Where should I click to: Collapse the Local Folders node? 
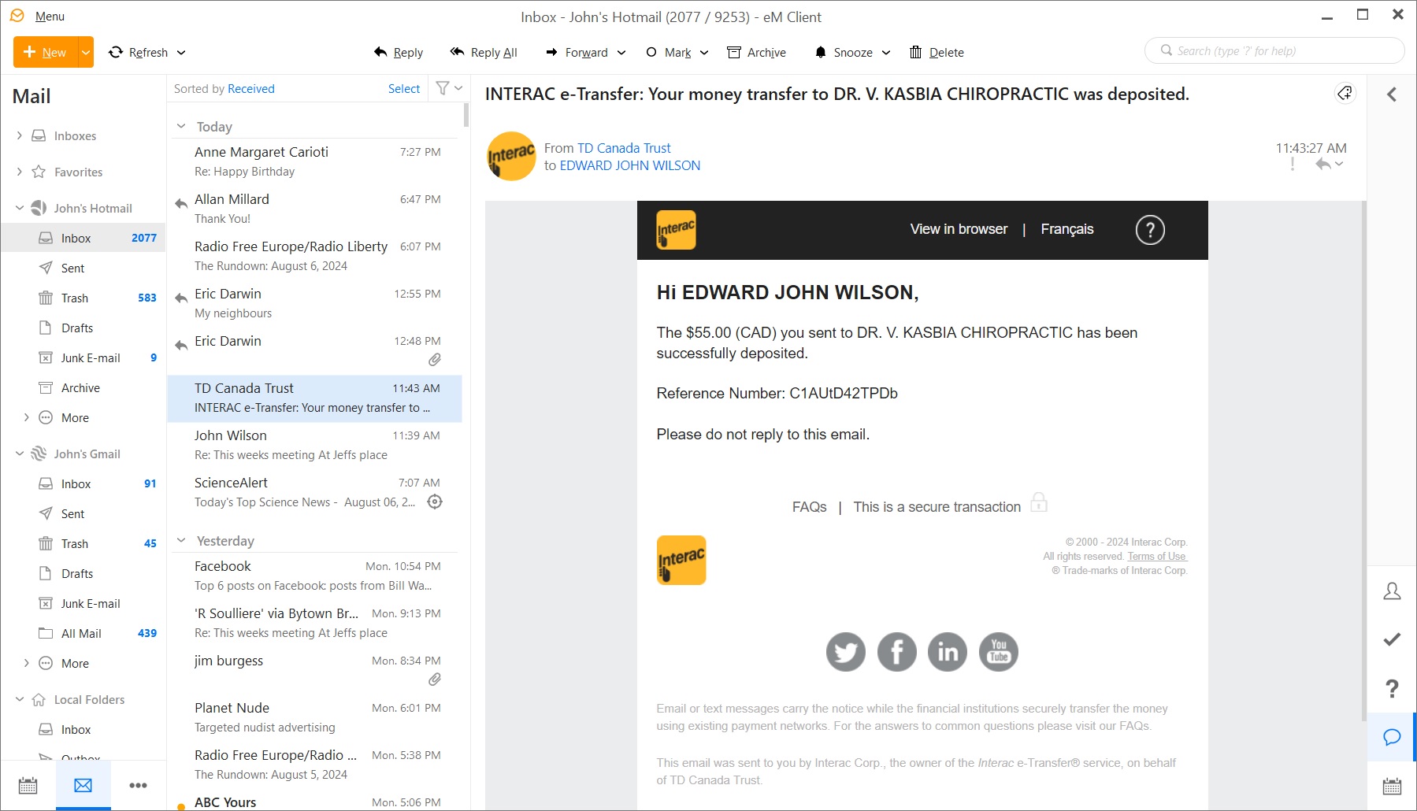tap(20, 699)
